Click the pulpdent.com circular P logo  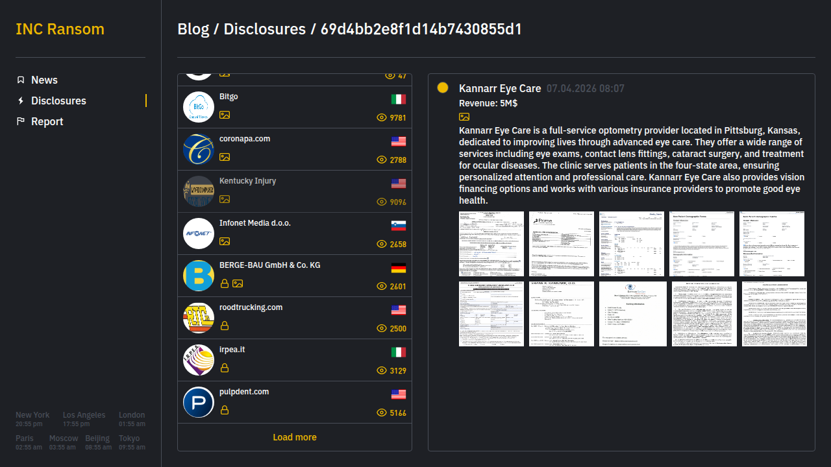[x=199, y=402]
